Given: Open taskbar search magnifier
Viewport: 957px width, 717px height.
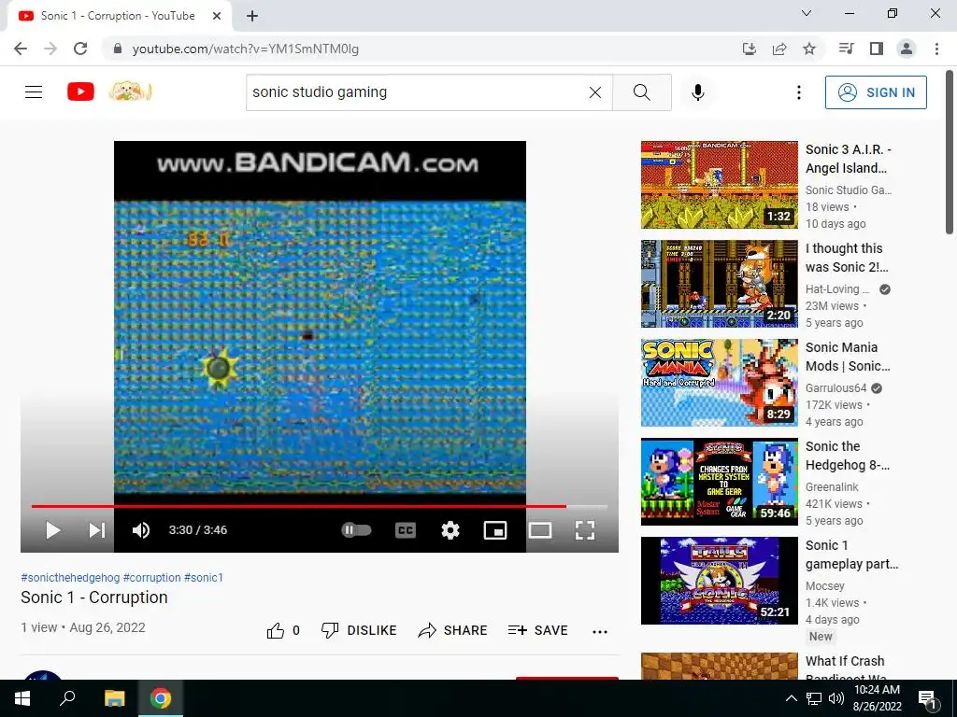Looking at the screenshot, I should (x=67, y=698).
